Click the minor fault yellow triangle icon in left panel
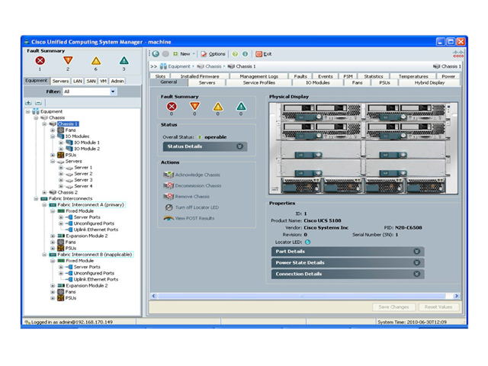This screenshot has height=366, width=488. (96, 60)
